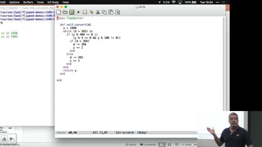This screenshot has height=147, width=262.
Task: Click the 'def self.convert(d)' line
Action: click(75, 24)
